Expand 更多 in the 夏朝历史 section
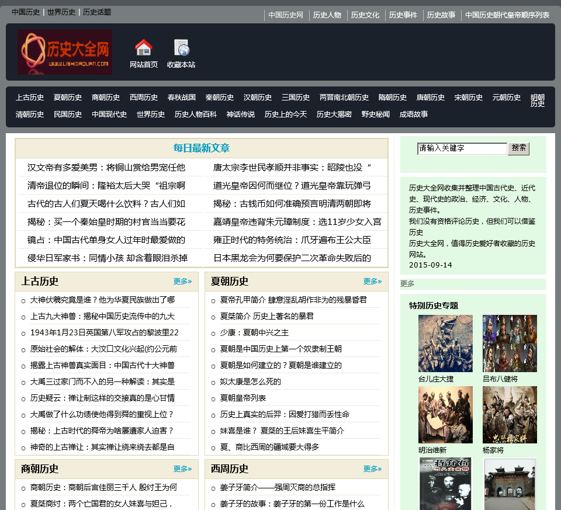 (x=372, y=282)
